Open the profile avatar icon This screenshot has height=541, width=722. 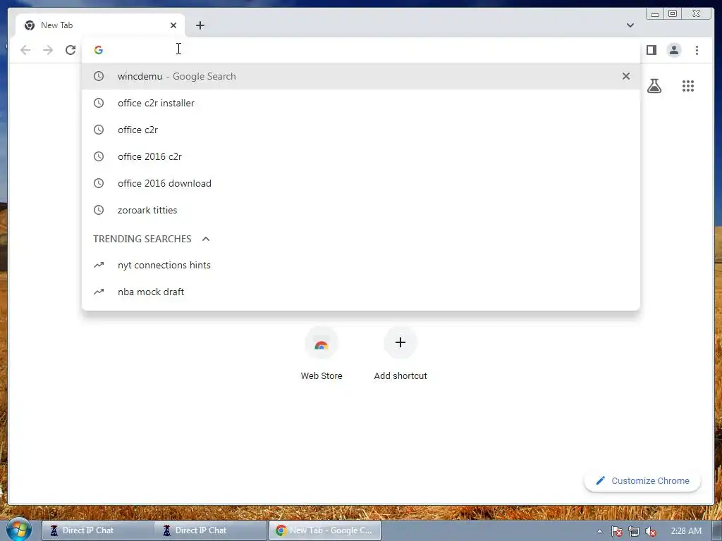(673, 50)
